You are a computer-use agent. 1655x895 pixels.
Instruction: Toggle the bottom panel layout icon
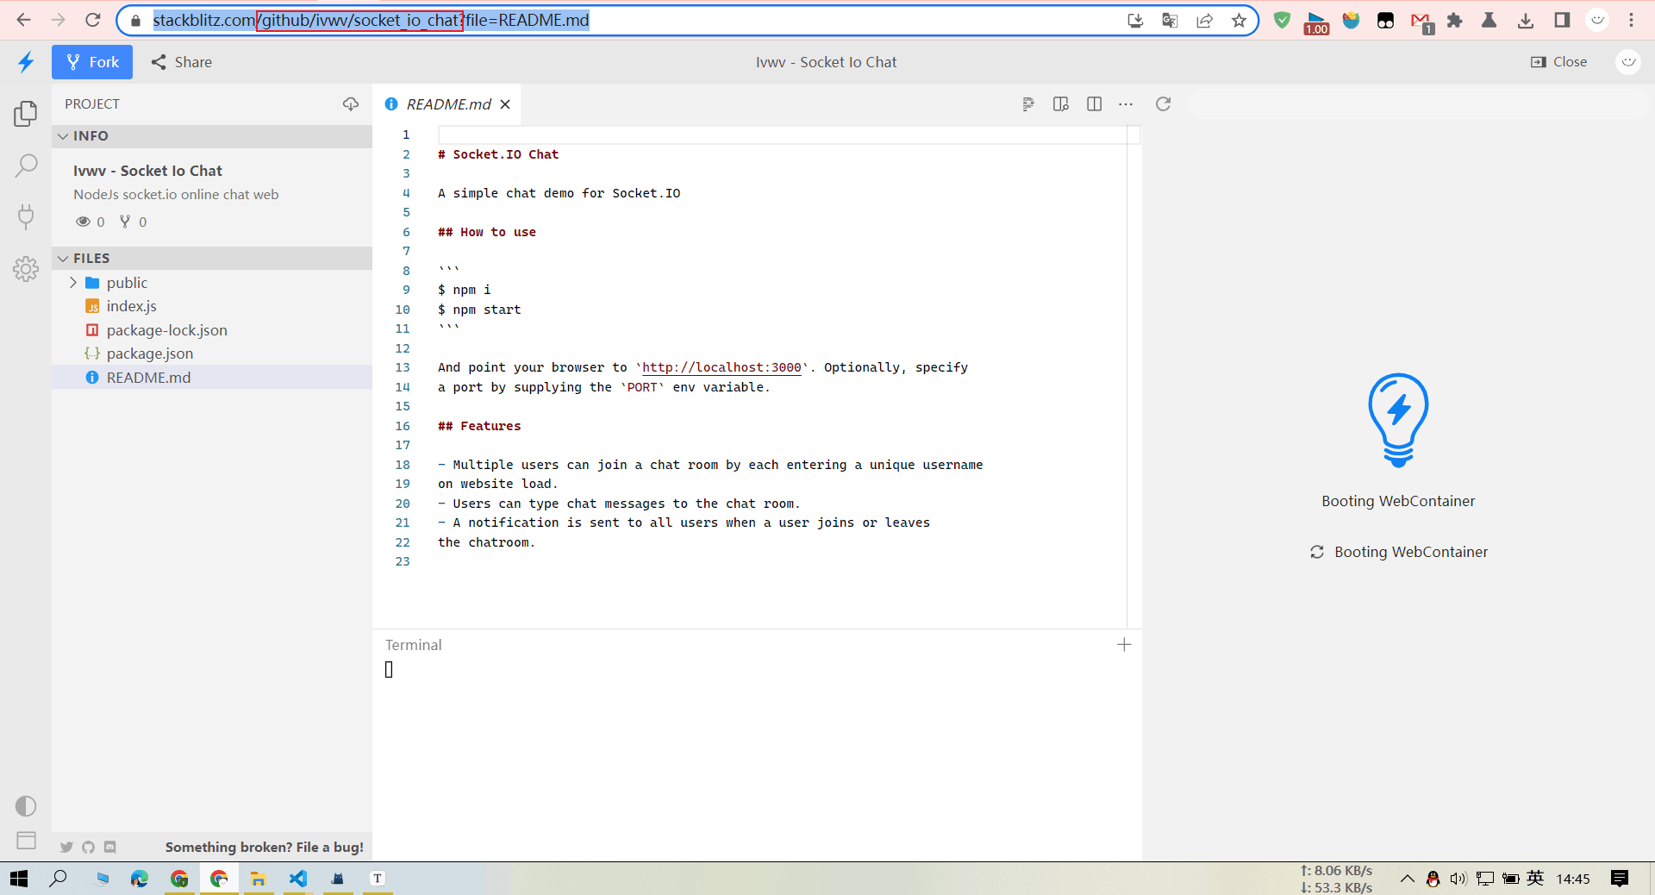coord(26,840)
